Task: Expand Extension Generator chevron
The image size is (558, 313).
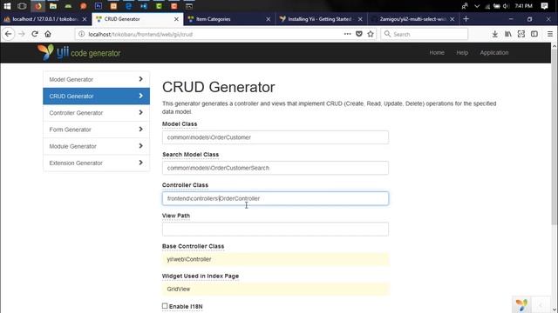Action: coord(141,163)
